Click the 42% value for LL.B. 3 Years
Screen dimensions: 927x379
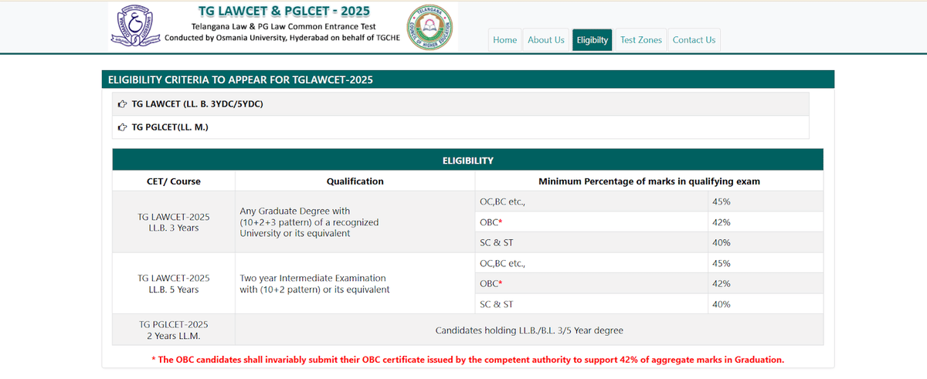click(766, 222)
